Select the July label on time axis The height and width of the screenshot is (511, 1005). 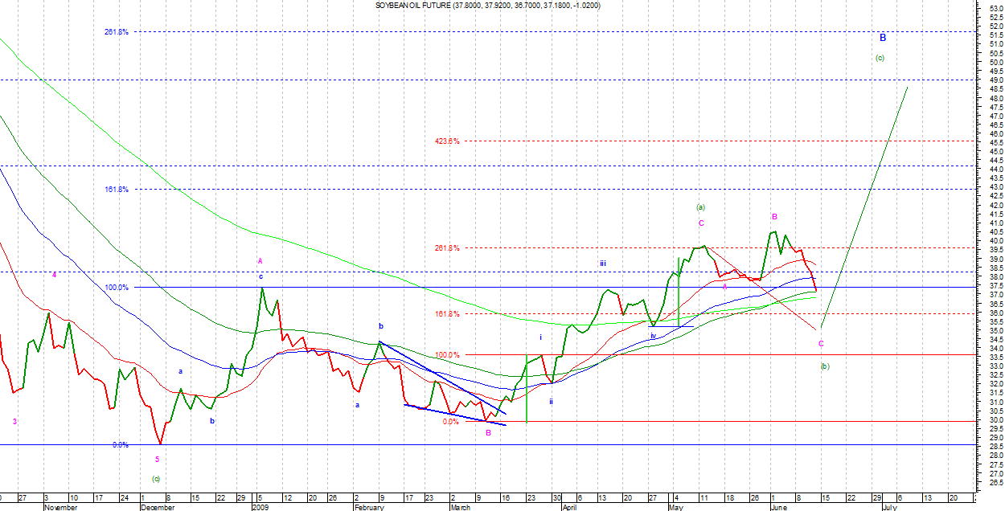[889, 508]
